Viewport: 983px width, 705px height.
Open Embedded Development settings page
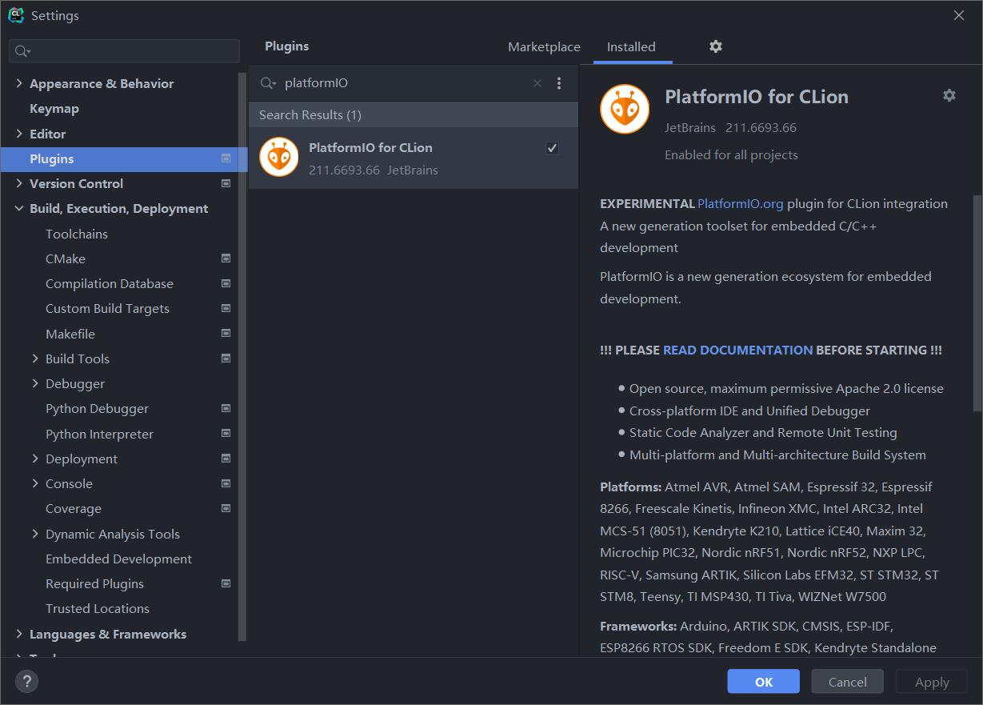[x=118, y=559]
